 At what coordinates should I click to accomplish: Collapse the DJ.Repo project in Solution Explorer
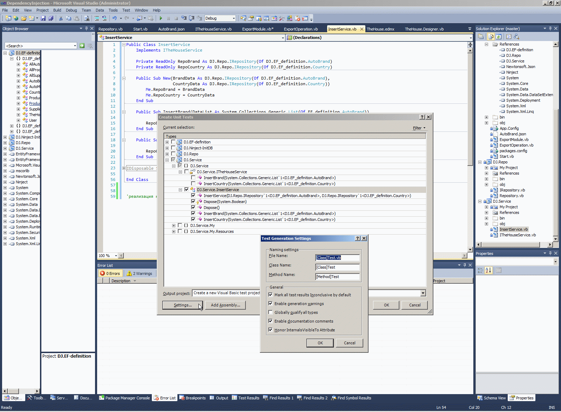(x=480, y=162)
